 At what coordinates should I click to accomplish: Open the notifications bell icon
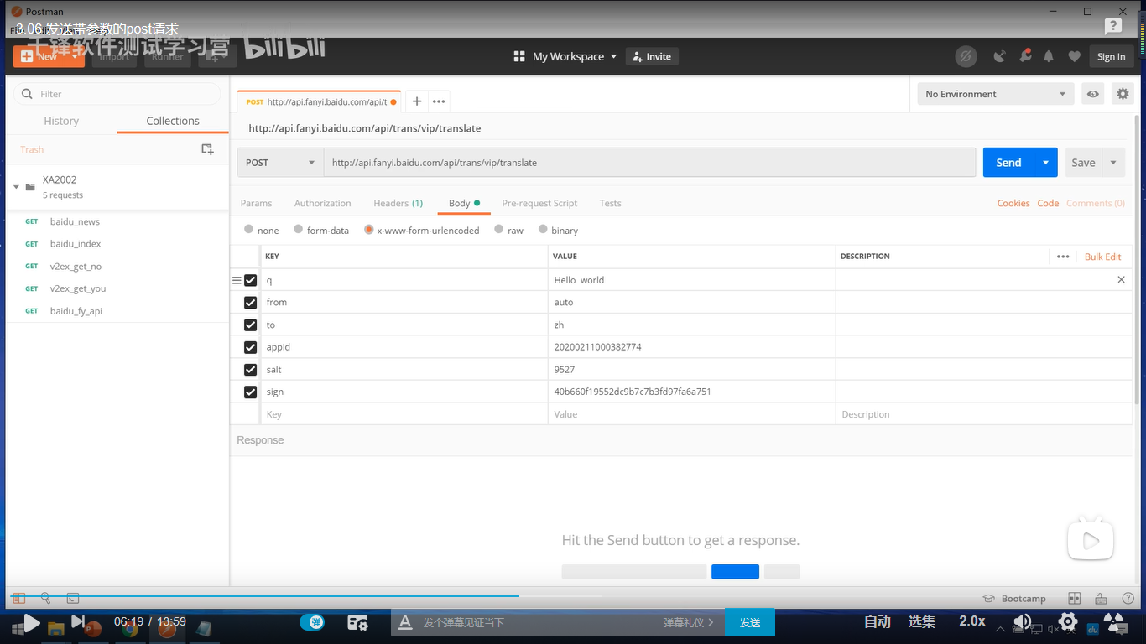(1049, 56)
